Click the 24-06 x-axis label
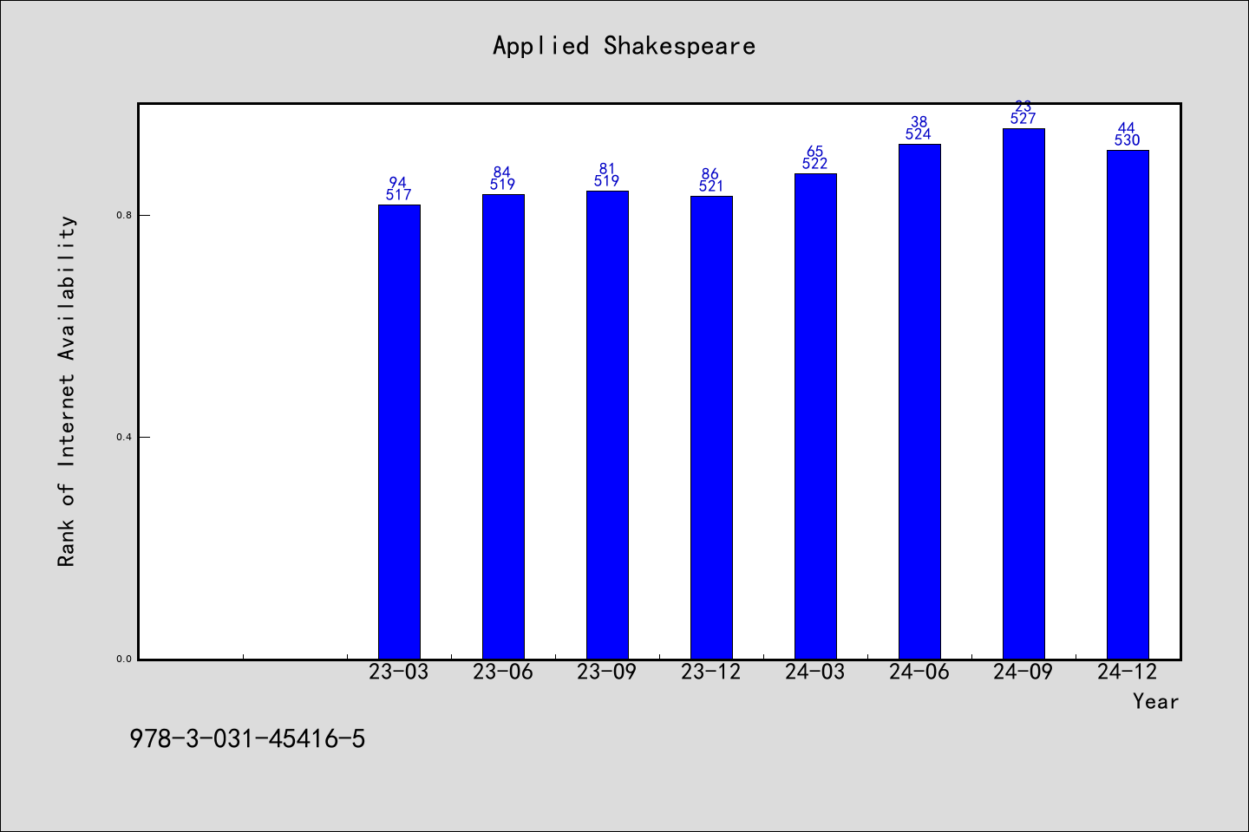This screenshot has width=1249, height=832. point(919,672)
